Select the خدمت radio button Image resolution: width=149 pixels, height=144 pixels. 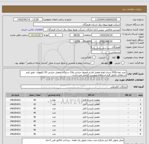coord(107,57)
